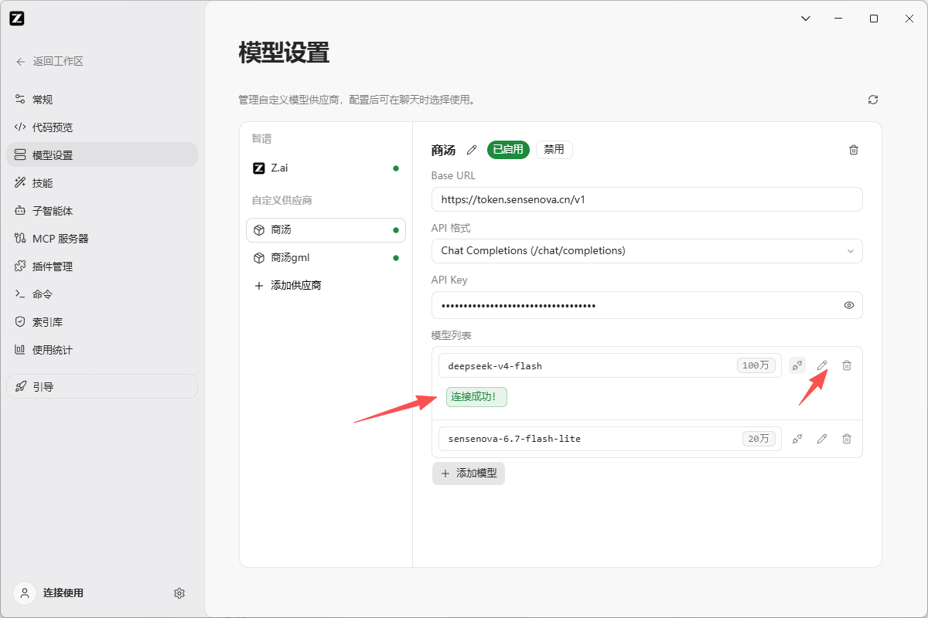Click the 连接使用 user avatar
Image resolution: width=928 pixels, height=618 pixels.
point(25,593)
